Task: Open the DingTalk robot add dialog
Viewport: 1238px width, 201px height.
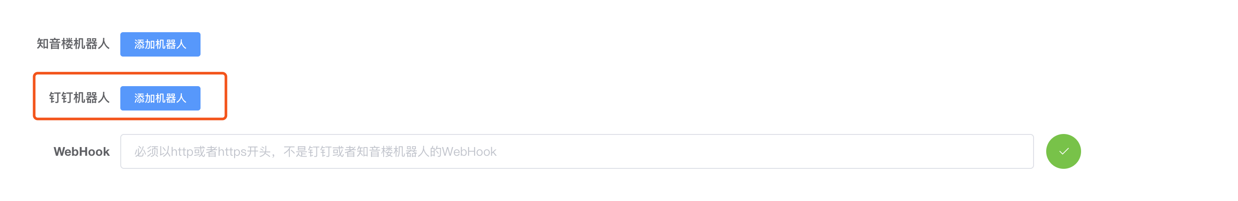Action: [160, 98]
